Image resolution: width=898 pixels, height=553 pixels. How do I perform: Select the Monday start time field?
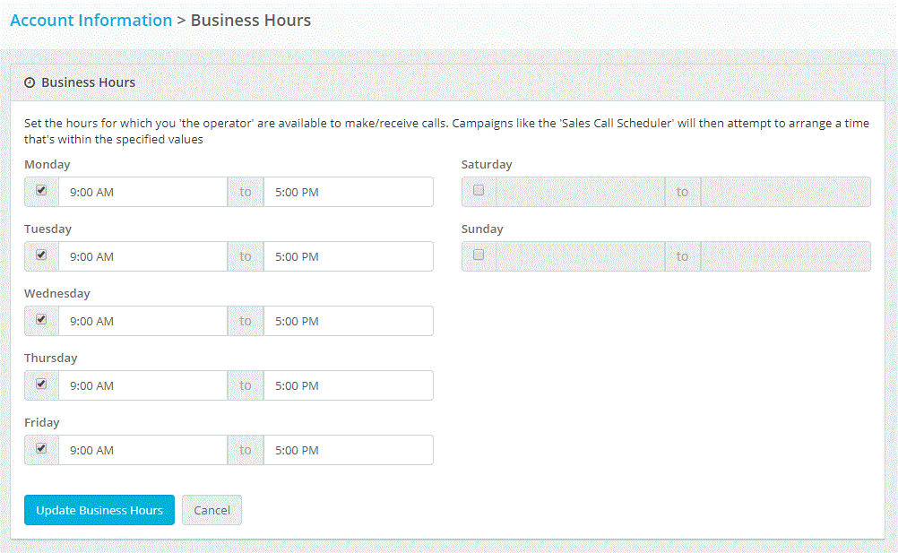(142, 192)
